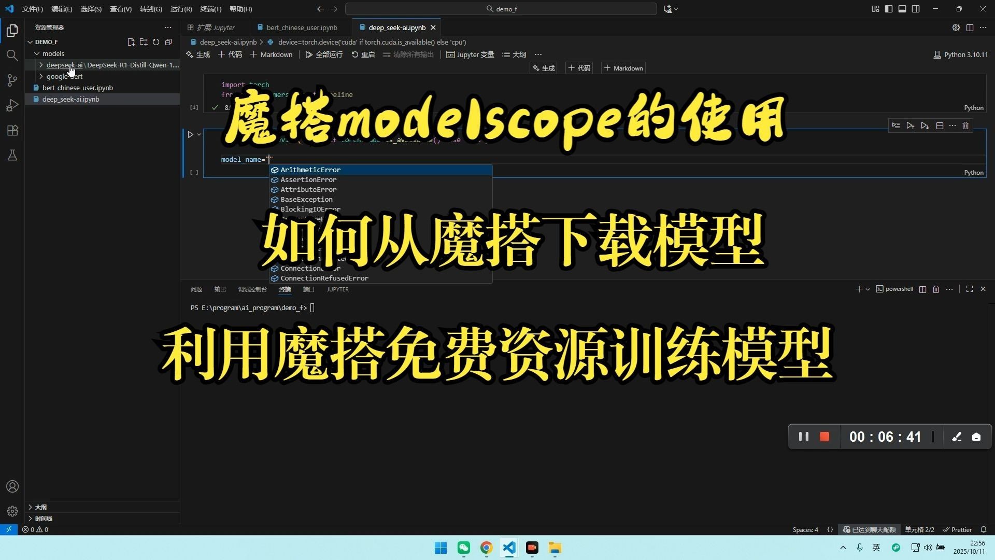The height and width of the screenshot is (560, 995).
Task: Open the Extensions view icon
Action: click(12, 130)
